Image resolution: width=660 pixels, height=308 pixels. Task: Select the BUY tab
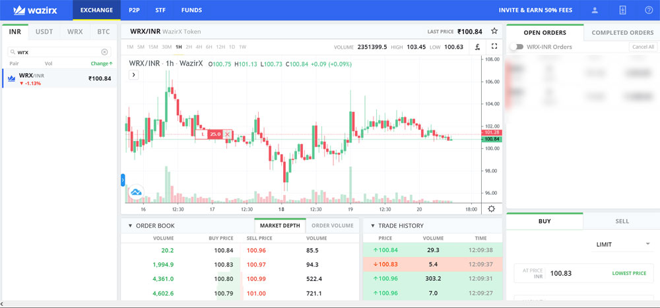544,221
